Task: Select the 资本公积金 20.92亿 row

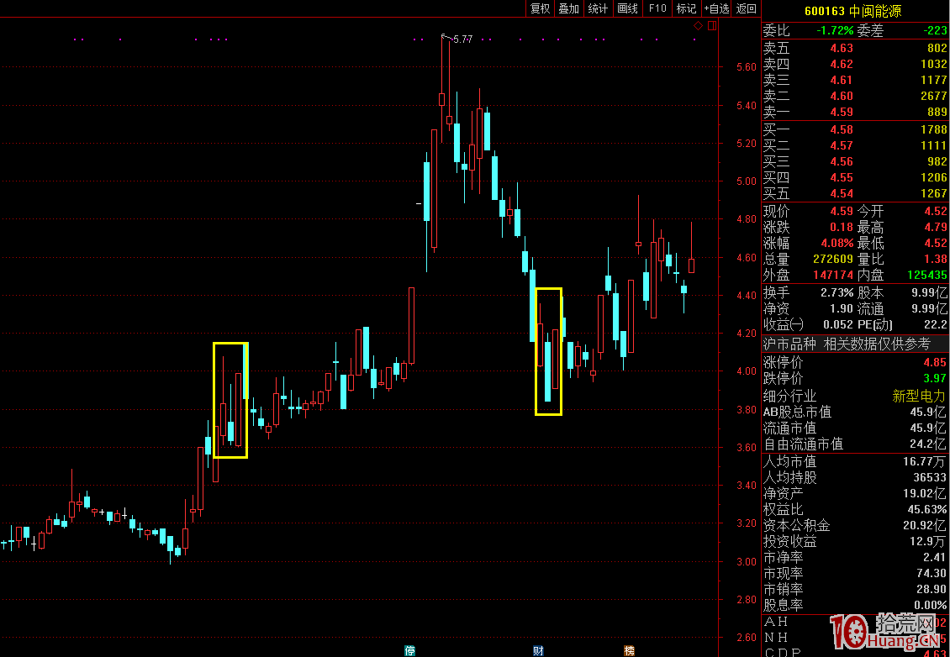Action: [x=855, y=526]
